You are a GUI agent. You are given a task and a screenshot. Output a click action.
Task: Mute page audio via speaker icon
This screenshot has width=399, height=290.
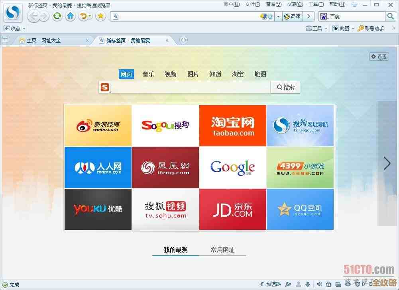(x=319, y=284)
